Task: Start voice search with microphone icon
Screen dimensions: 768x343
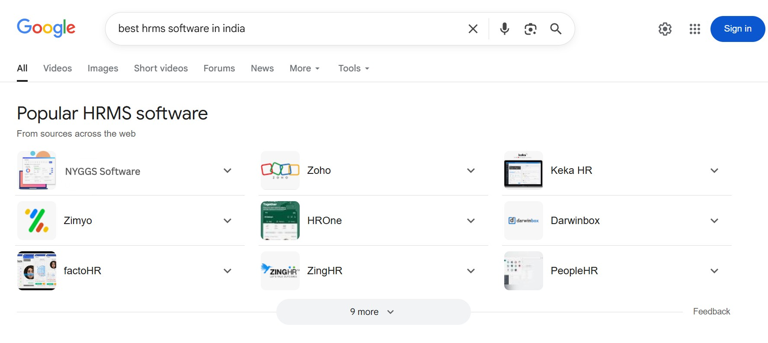Action: coord(504,29)
